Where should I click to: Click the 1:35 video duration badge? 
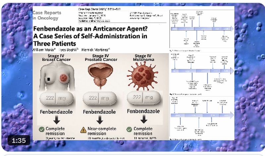click(19, 140)
